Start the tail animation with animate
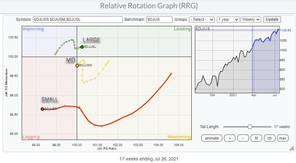This screenshot has height=163, width=296. pos(212,138)
